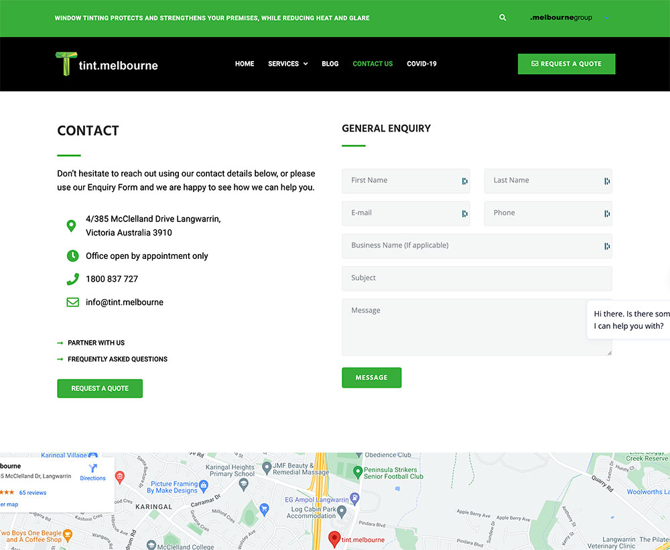Open the 'Hi there' chat popup

click(628, 319)
